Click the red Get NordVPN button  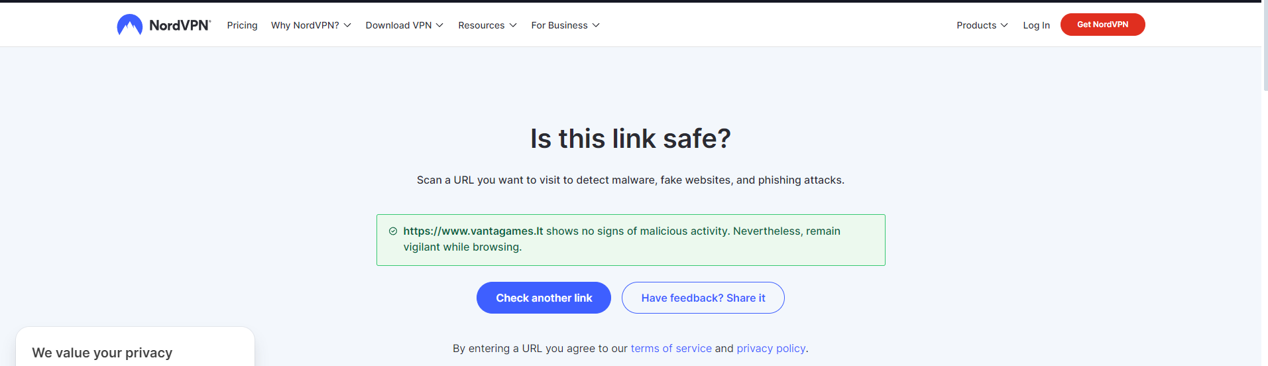point(1102,25)
